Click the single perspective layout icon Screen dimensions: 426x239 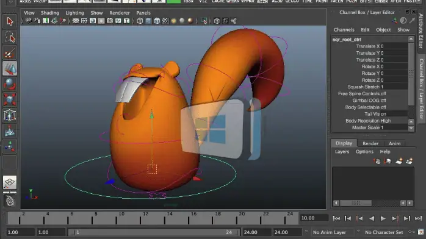[10, 182]
